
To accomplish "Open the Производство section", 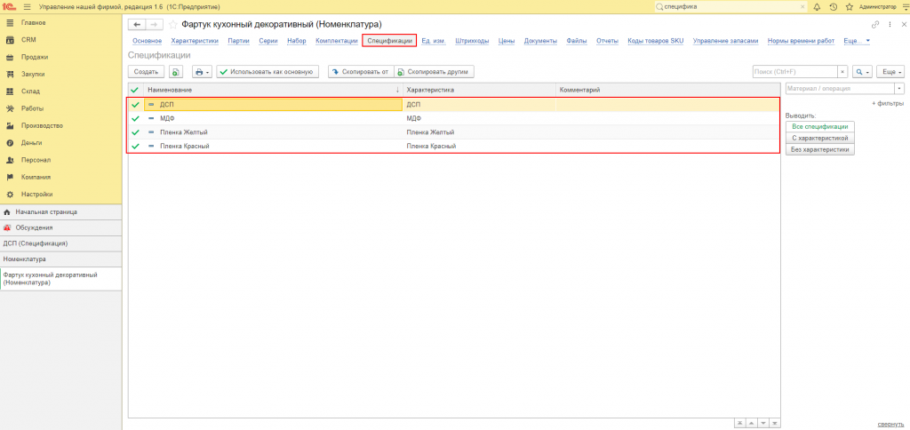I will 42,125.
